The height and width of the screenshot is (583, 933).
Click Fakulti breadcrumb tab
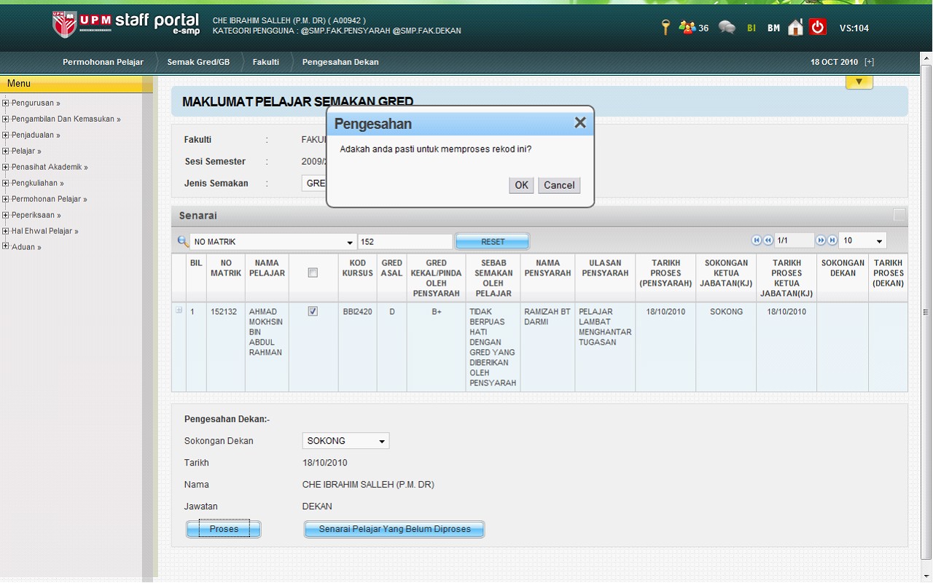(x=266, y=62)
